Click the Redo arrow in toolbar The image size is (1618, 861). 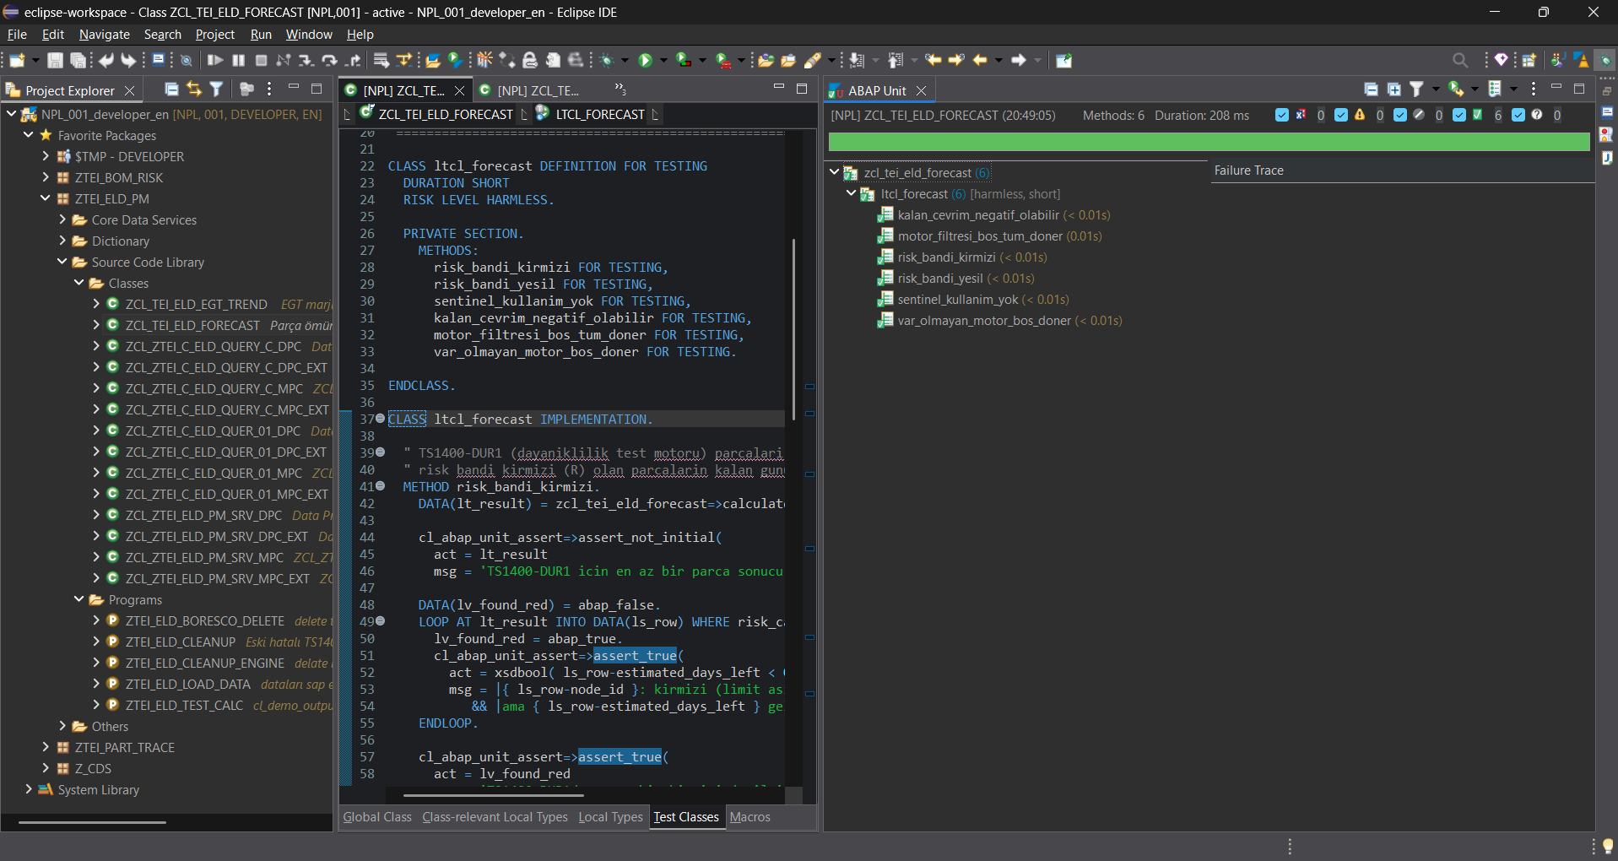[x=128, y=60]
